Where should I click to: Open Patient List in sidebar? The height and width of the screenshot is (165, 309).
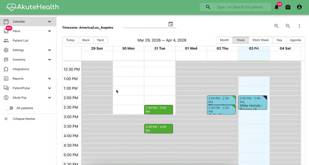pyautogui.click(x=28, y=41)
